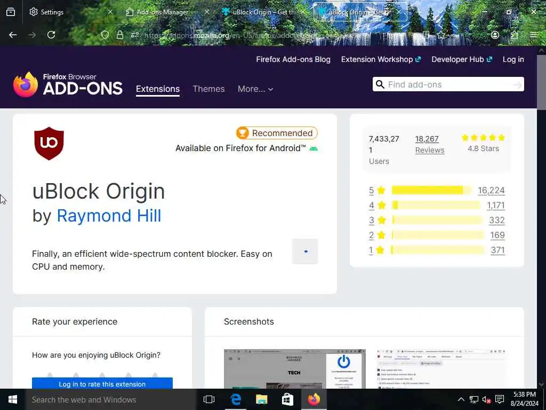
Task: Click Firefox Browser ADD-ONS logo
Action: (68, 84)
